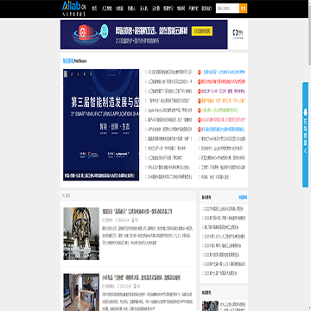Viewport: 311px width, 311px height.
Task: Open the office interior article thumbnail
Action: pos(81,292)
